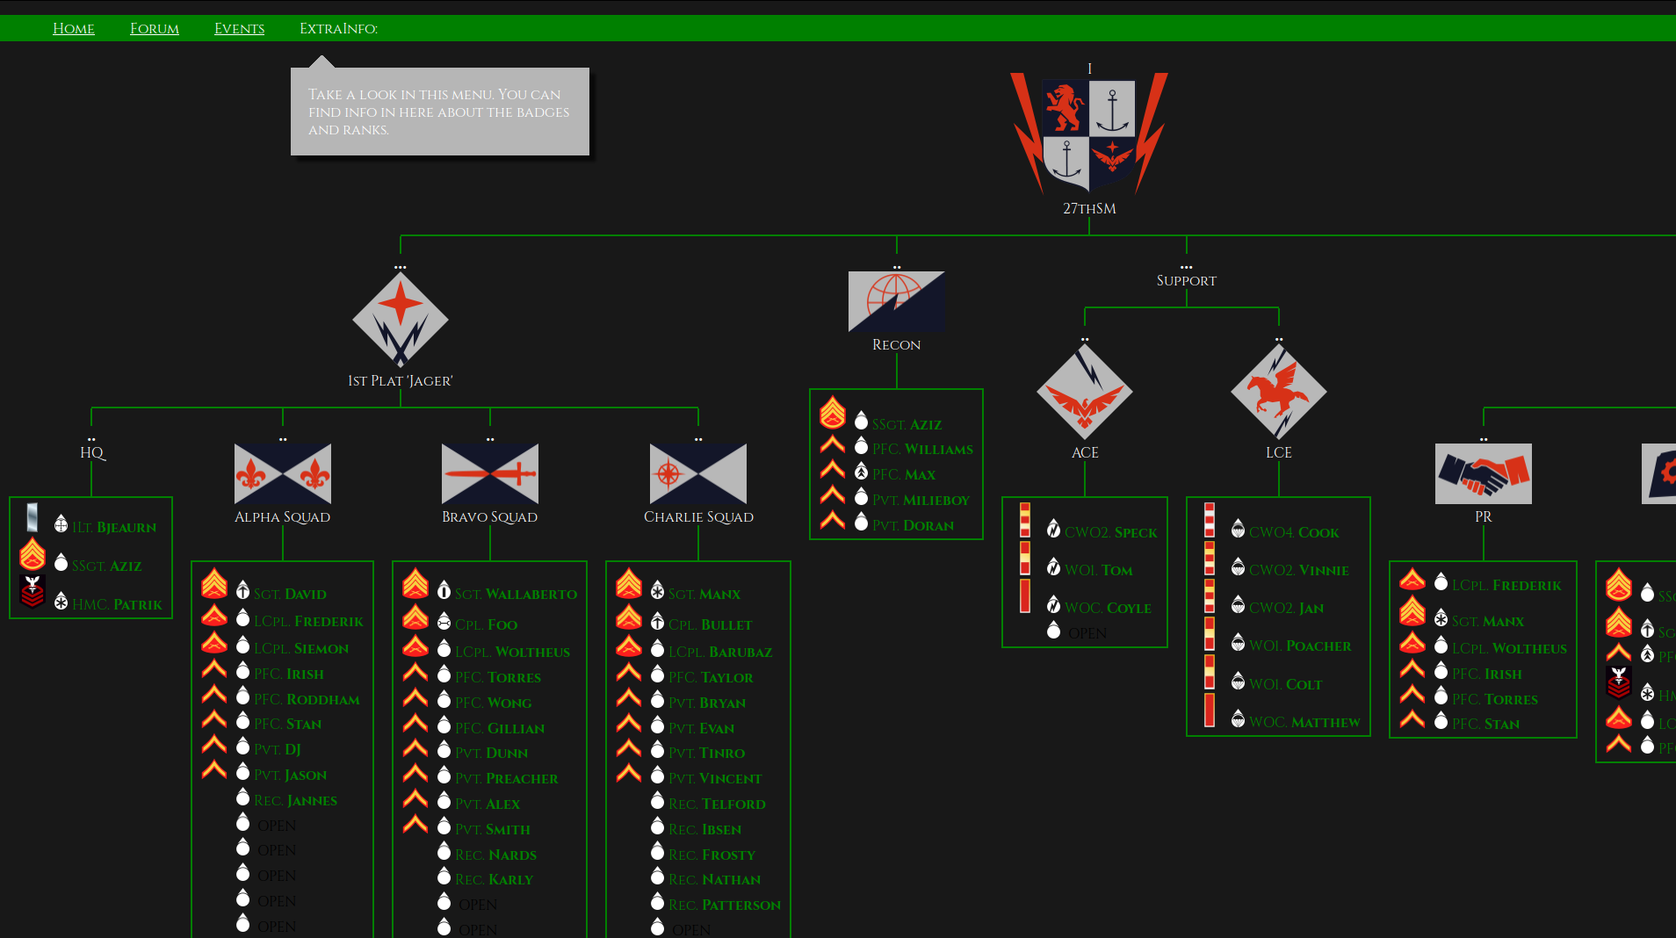Click the PR handshake emblem
Screen dimensions: 1676x938
click(1483, 474)
